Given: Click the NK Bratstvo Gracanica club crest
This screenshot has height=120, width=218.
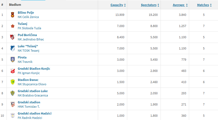Looking at the screenshot, I should coord(13,93).
